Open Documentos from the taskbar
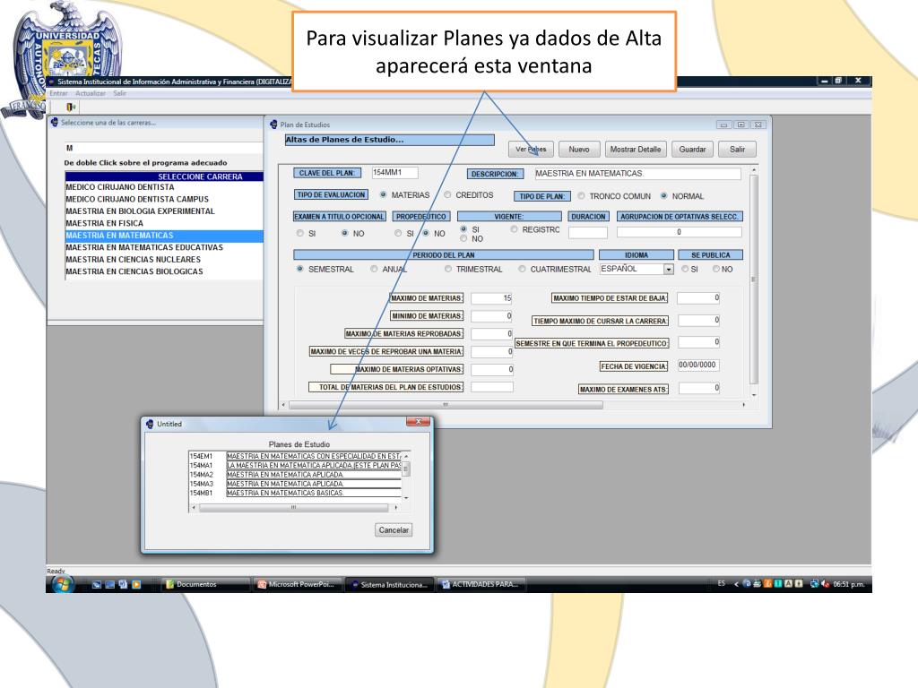 point(205,584)
